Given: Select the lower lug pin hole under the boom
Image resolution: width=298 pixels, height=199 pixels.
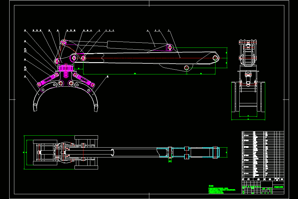Looking at the screenshot, I should tap(187, 68).
